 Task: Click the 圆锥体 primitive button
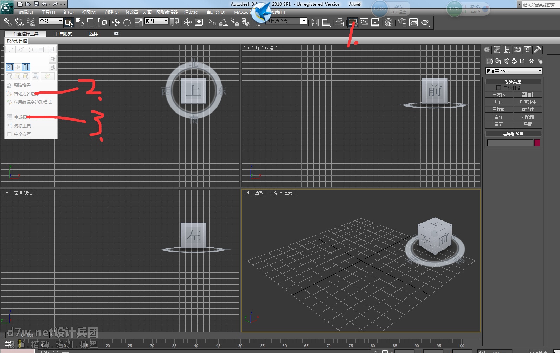click(528, 95)
